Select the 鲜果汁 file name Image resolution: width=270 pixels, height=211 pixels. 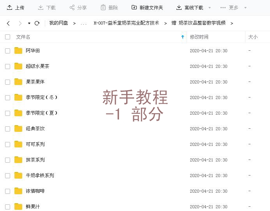[x=33, y=207]
